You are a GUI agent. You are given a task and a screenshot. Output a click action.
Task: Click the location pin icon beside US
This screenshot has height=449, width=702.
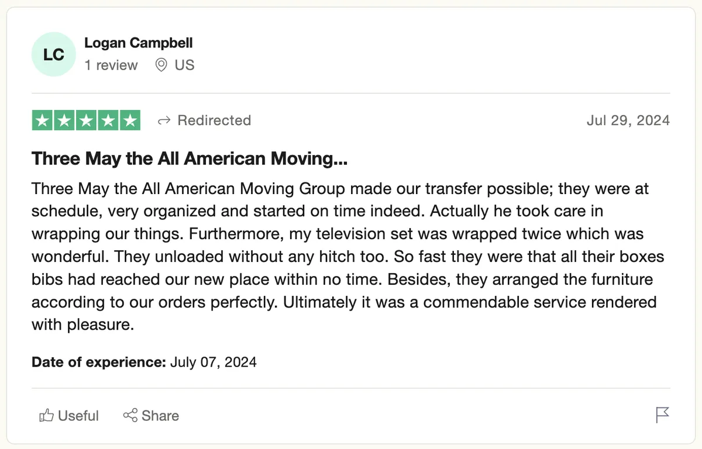[x=161, y=65]
